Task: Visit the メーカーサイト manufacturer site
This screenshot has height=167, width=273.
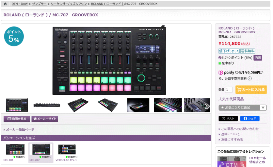Action: [x=45, y=119]
